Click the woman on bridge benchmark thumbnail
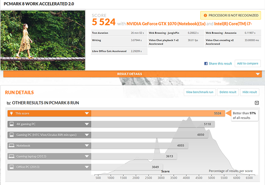 (43, 40)
